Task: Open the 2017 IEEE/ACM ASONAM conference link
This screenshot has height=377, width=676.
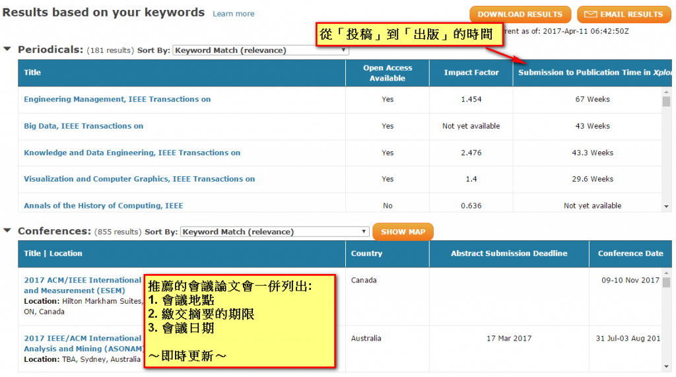Action: pyautogui.click(x=83, y=343)
